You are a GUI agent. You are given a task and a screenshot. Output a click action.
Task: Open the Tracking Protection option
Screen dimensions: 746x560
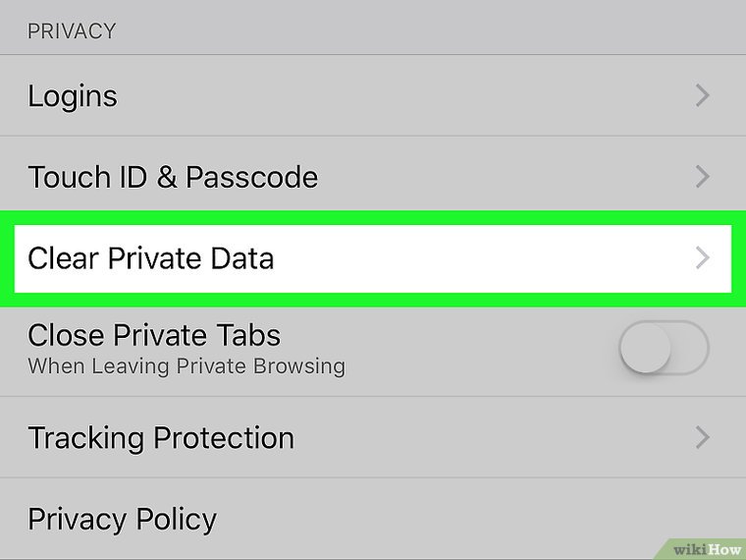[x=161, y=438]
